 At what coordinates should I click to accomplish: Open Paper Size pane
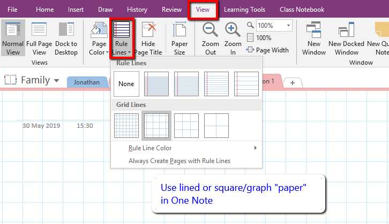(179, 38)
